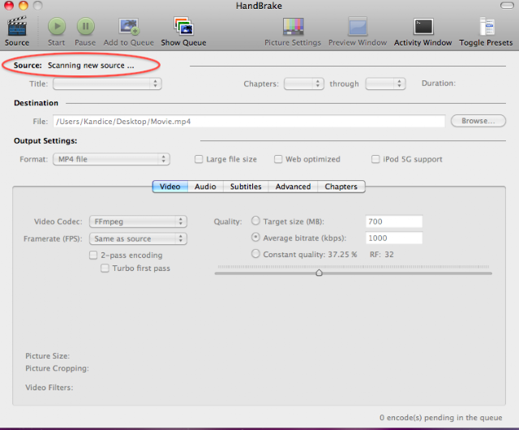
Task: Open the Chapters through end dropdown
Action: 385,84
